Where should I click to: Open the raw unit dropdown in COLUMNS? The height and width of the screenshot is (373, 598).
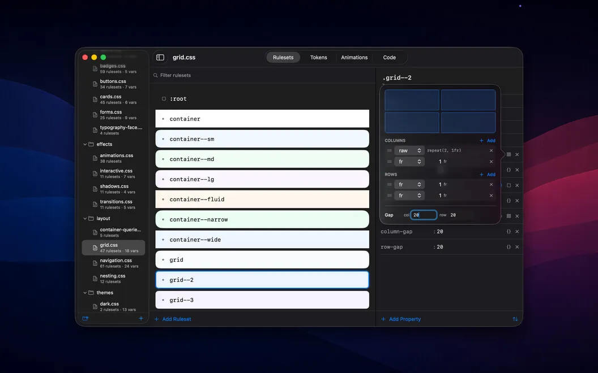409,151
